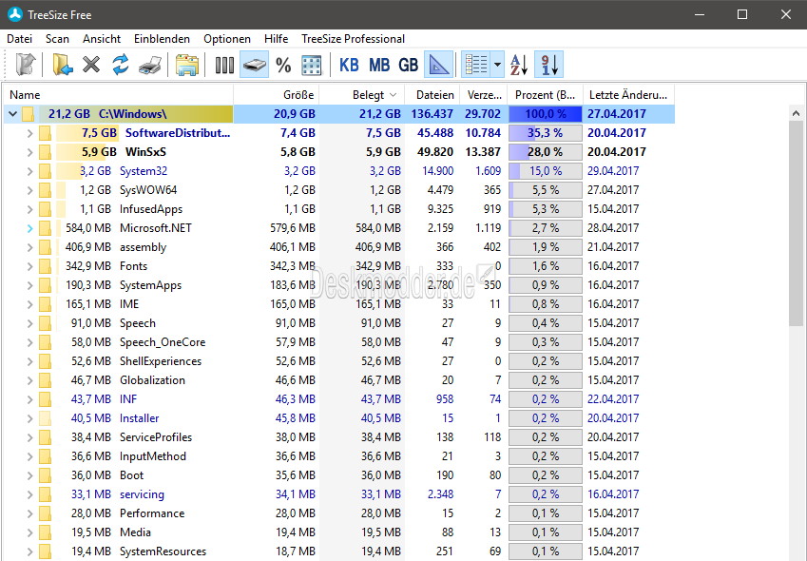Screen dimensions: 807x561
Task: Open the folder in Explorer via its toolbar icon
Action: [187, 65]
